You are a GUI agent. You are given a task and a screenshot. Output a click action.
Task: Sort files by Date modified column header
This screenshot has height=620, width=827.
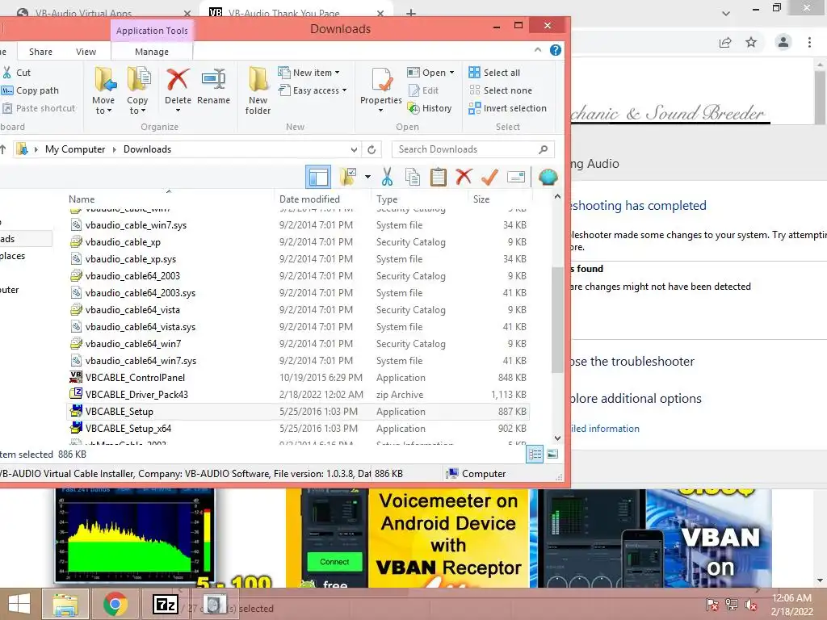click(x=309, y=199)
